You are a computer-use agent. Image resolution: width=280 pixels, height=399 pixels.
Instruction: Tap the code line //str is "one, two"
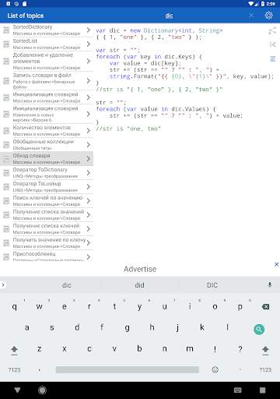pos(128,129)
